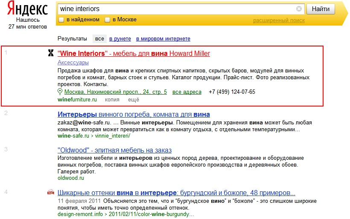Open the Яндекс logo home link
The width and height of the screenshot is (350, 219).
(27, 9)
